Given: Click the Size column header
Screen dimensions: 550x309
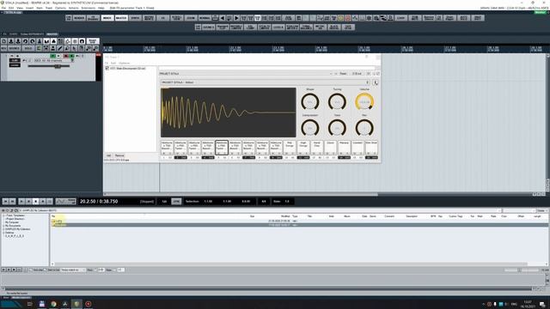Looking at the screenshot, I should 252,216.
